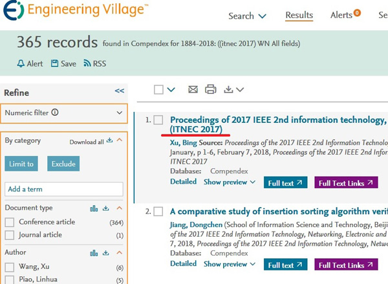
Task: Open Full Text Links for result 1
Action: pyautogui.click(x=346, y=183)
